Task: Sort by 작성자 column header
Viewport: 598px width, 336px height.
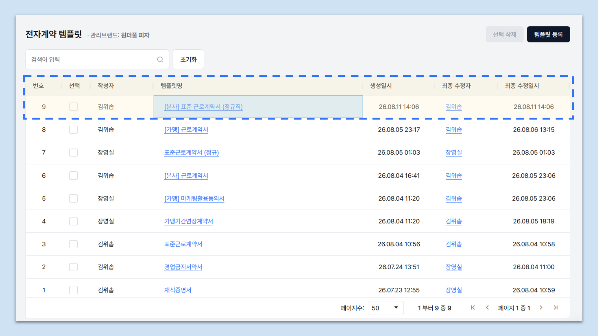Action: [106, 86]
